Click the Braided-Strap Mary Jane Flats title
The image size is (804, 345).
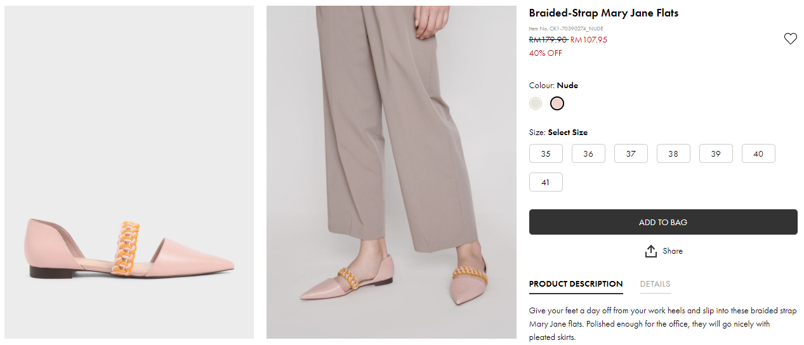coord(603,13)
